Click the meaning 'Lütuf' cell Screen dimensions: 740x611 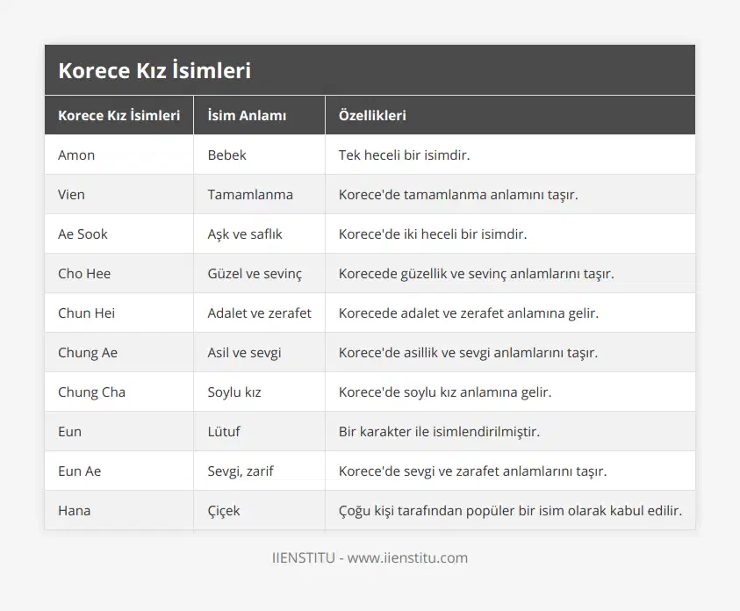(x=225, y=431)
